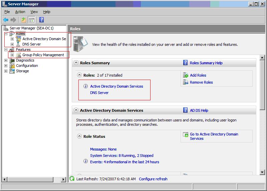Image resolution: width=267 pixels, height=191 pixels.
Task: Collapse the Active Directory Domain Services section
Action: [76, 110]
